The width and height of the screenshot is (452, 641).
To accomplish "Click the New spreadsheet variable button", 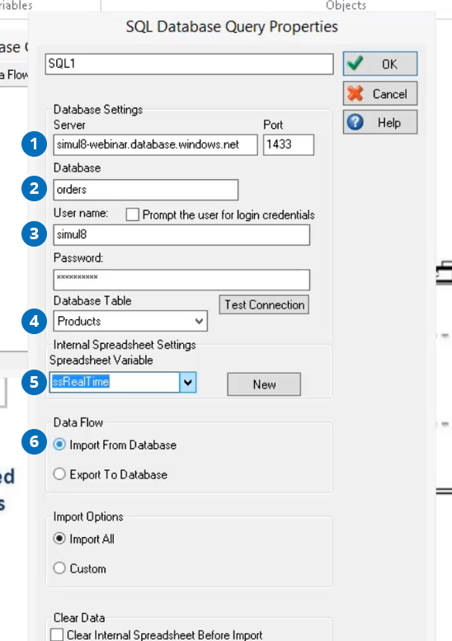I will pyautogui.click(x=264, y=384).
